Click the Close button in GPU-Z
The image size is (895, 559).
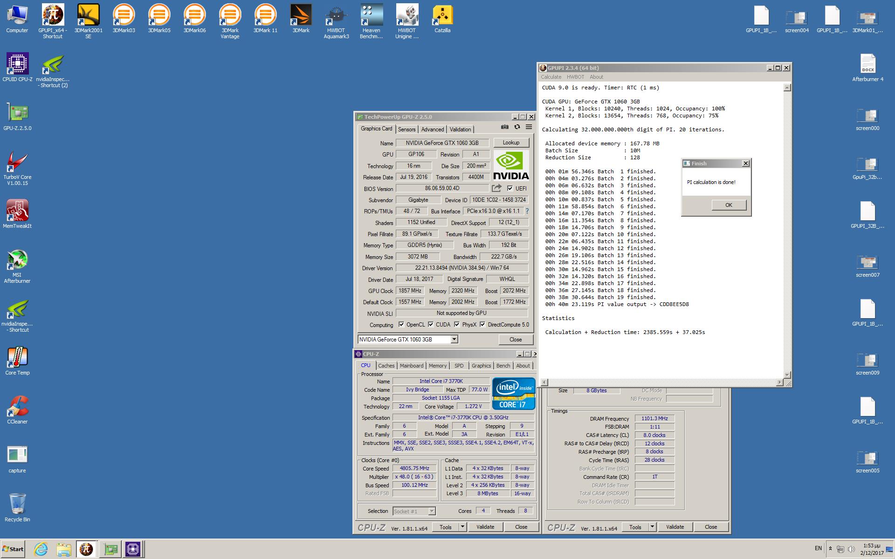[x=516, y=340]
